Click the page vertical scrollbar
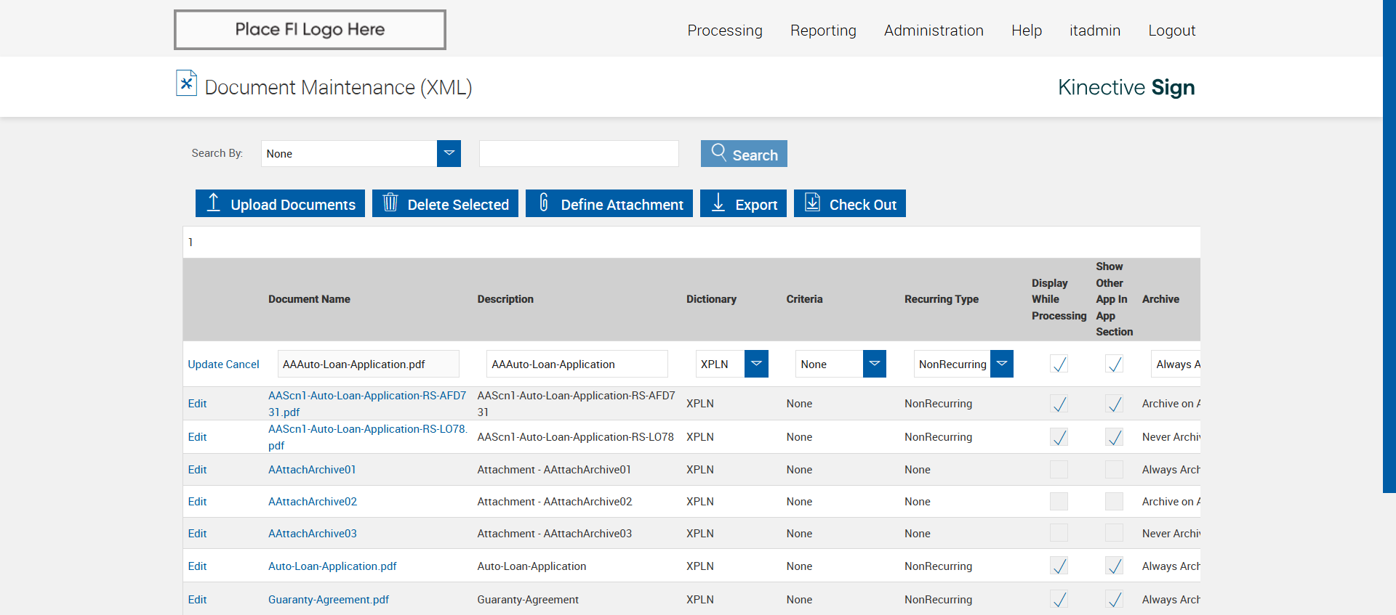The height and width of the screenshot is (615, 1396). (x=1389, y=247)
